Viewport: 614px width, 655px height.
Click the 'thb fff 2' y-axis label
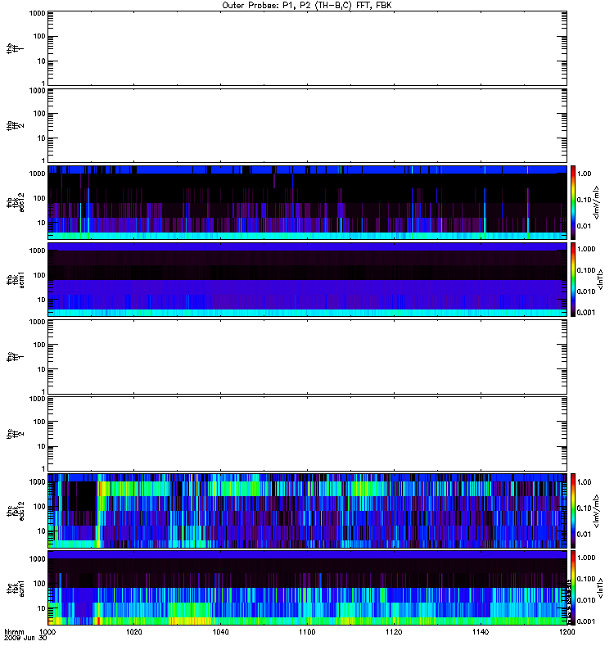[x=16, y=125]
